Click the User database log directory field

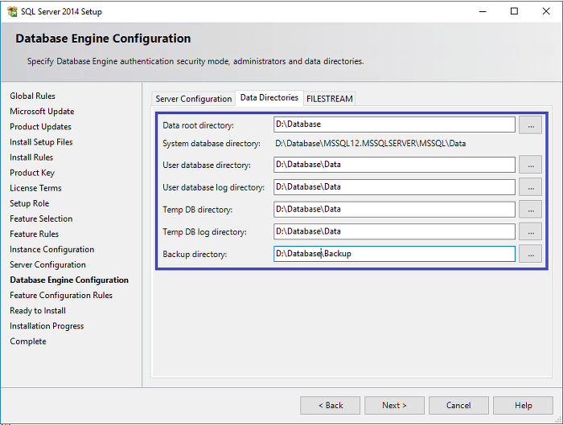pyautogui.click(x=394, y=187)
